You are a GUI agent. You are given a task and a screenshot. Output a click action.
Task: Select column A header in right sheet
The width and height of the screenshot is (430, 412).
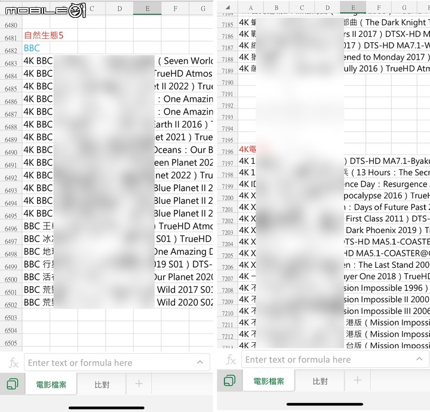[x=250, y=8]
